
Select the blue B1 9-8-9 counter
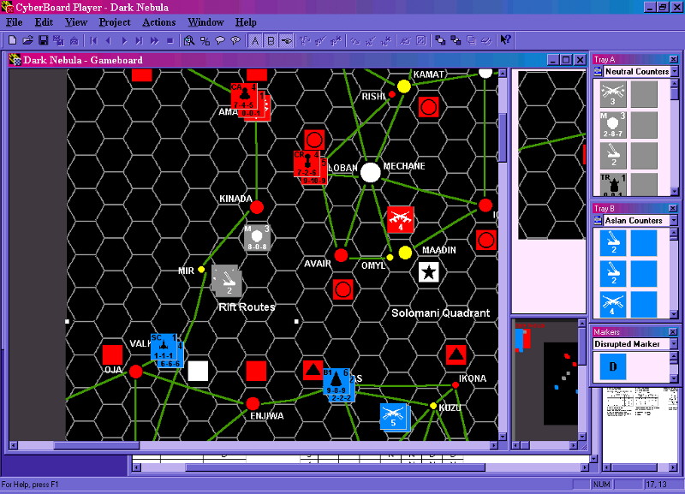click(336, 381)
